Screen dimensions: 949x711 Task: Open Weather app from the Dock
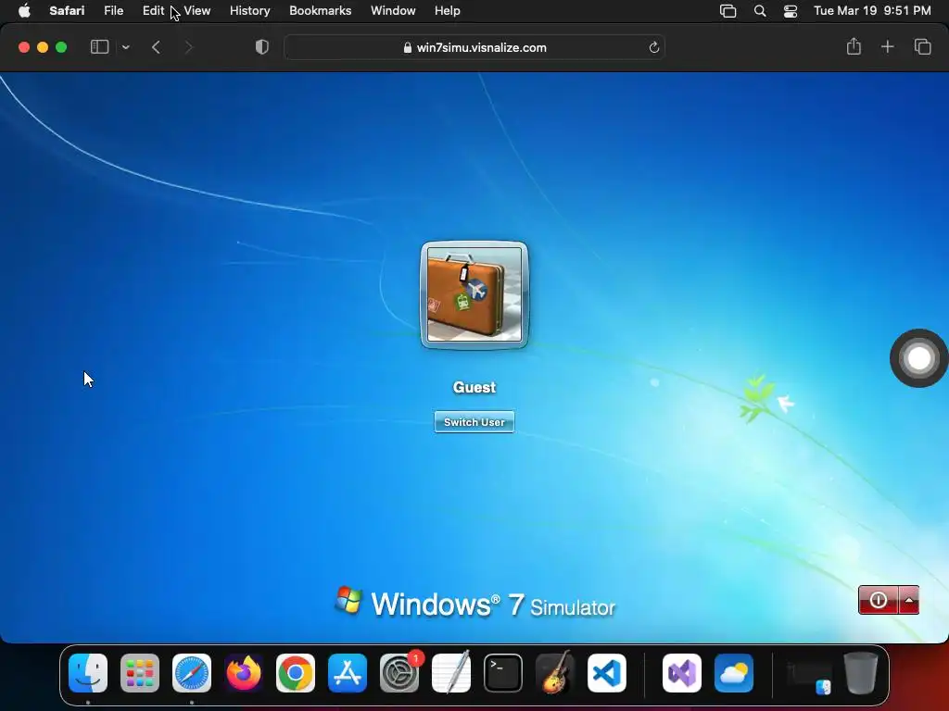click(x=734, y=673)
